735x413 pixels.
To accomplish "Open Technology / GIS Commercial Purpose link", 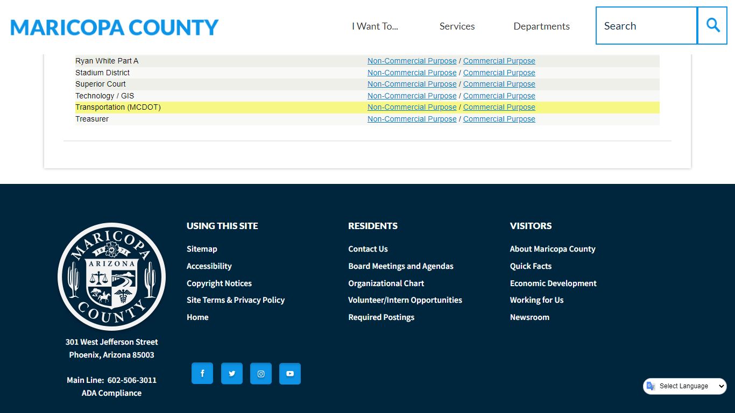I will click(x=499, y=96).
